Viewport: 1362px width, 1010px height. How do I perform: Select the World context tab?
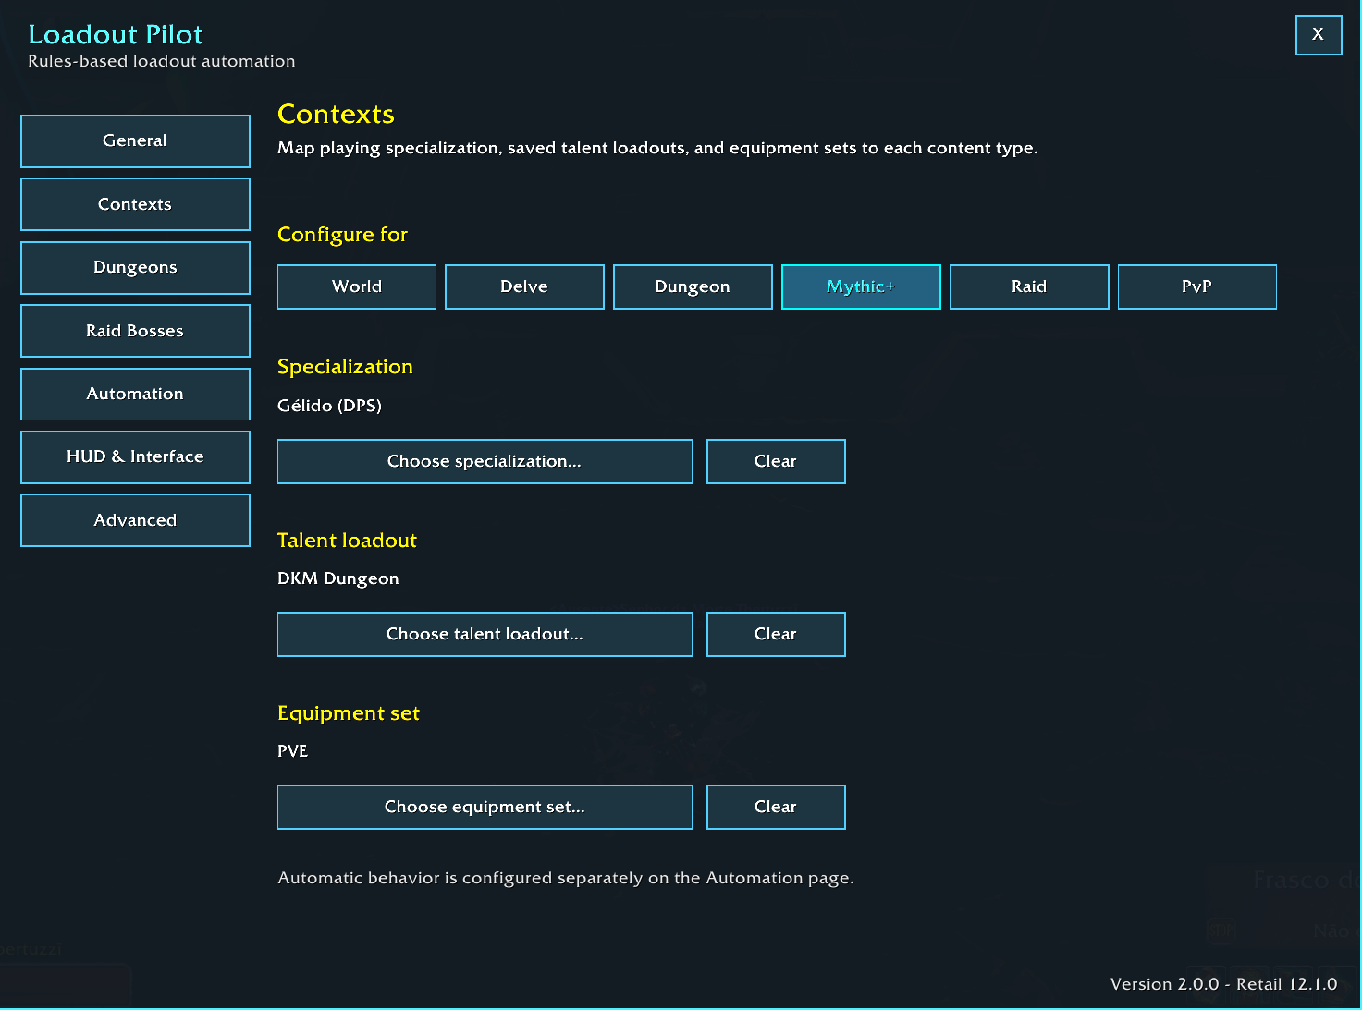[x=357, y=286]
